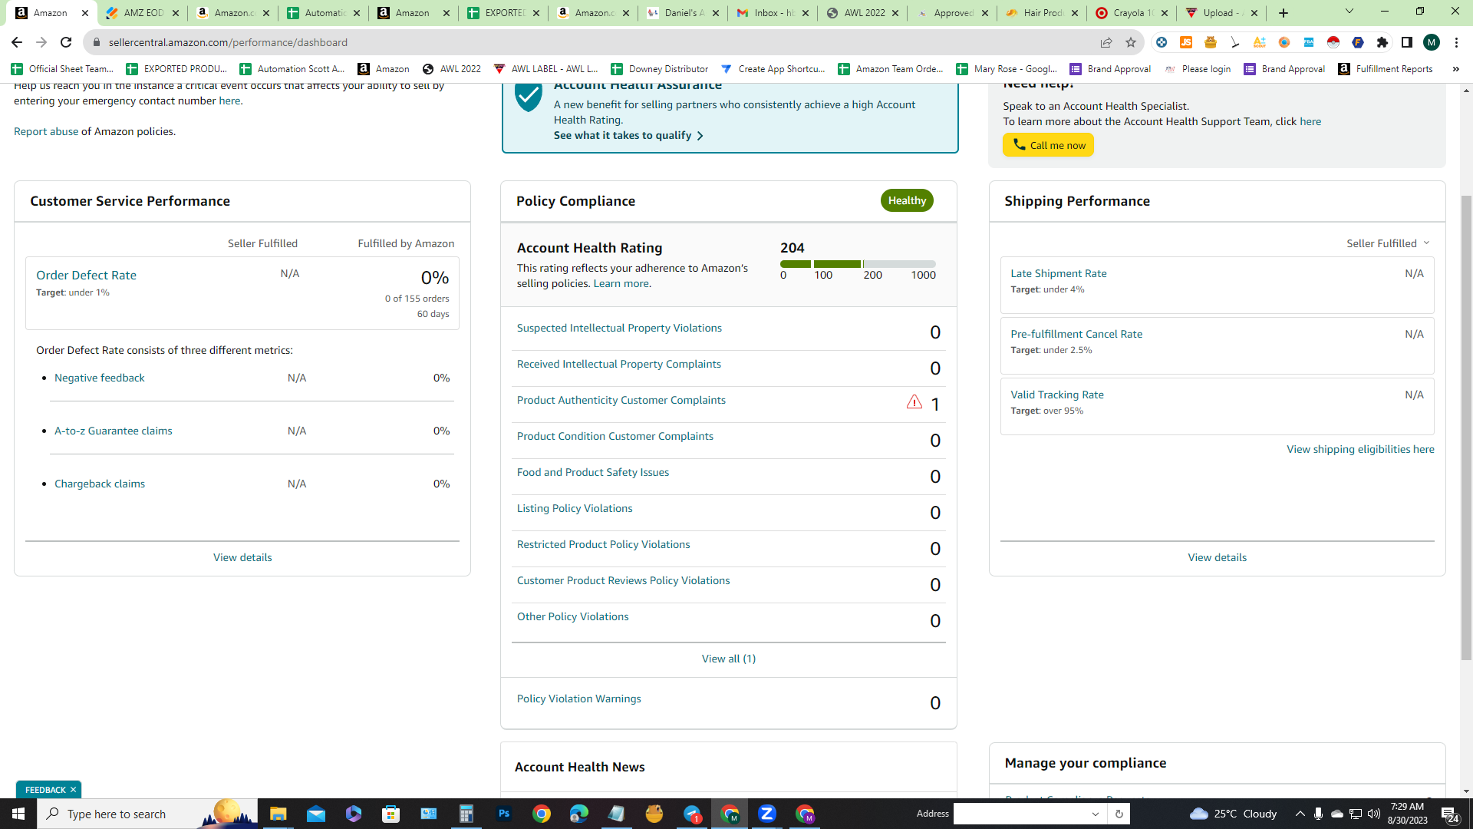Open the notification center icon

[x=1449, y=814]
